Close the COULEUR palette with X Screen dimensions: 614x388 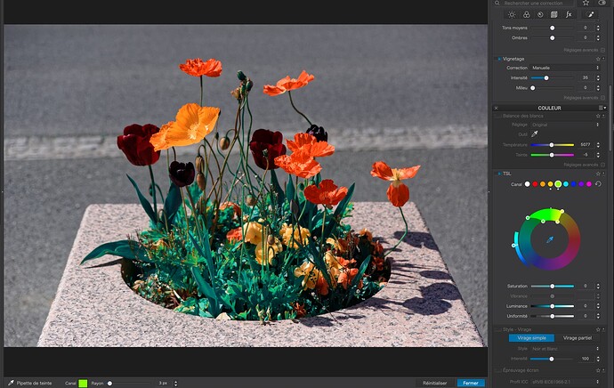[x=497, y=108]
